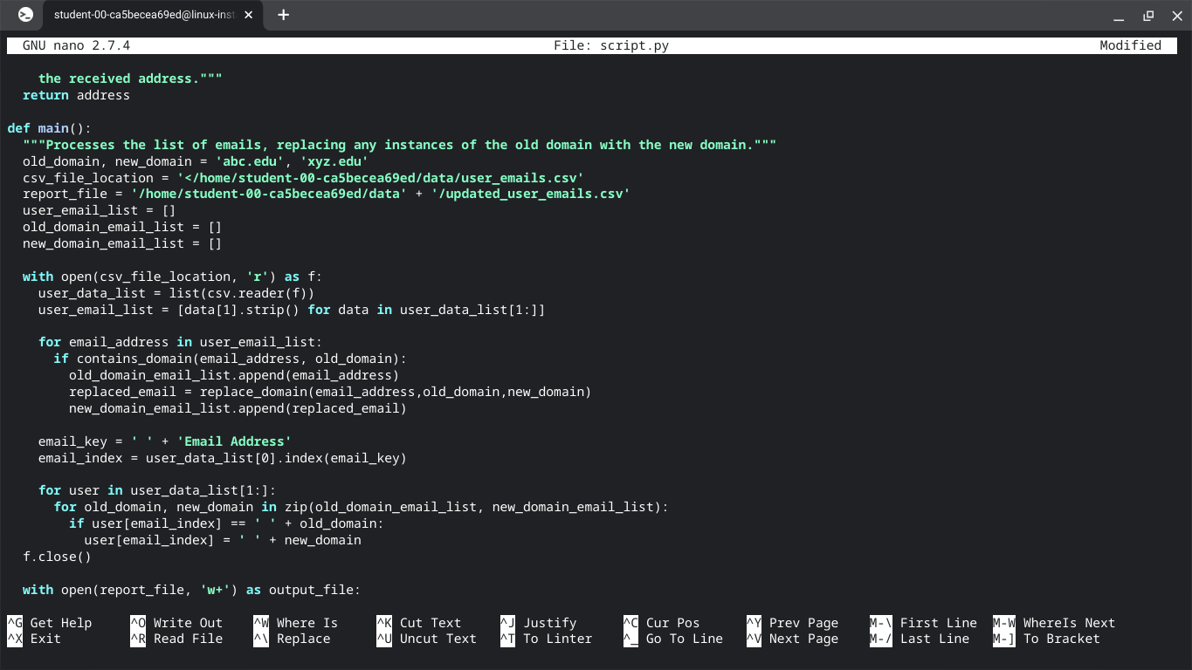Click the 'new_domain_email_list = []' line
Screen dimensions: 1192x670
pyautogui.click(x=122, y=243)
